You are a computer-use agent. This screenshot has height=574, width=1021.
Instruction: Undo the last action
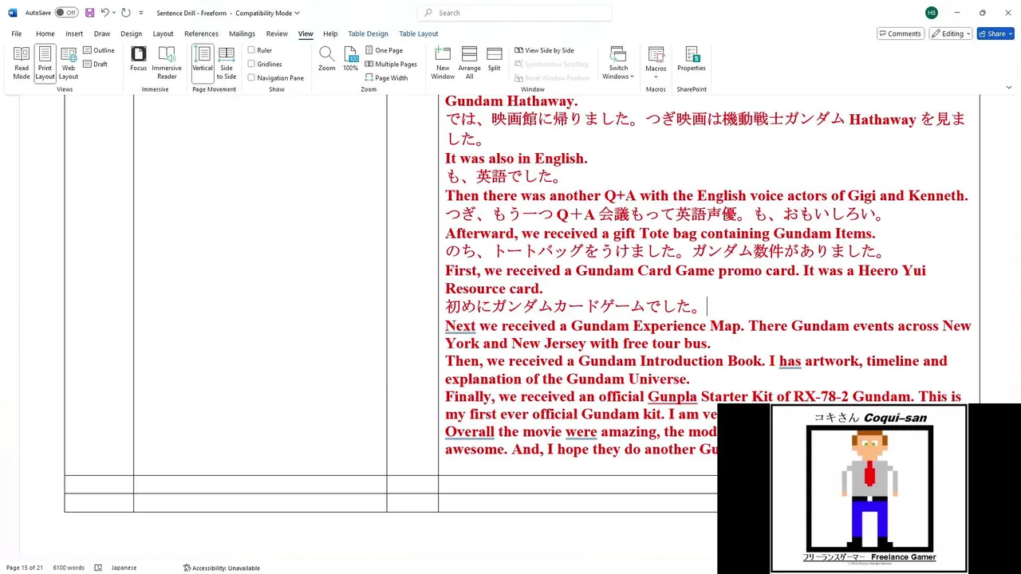coord(104,13)
